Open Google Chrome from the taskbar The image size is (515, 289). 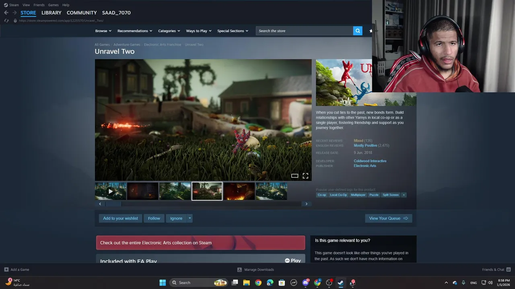258,283
